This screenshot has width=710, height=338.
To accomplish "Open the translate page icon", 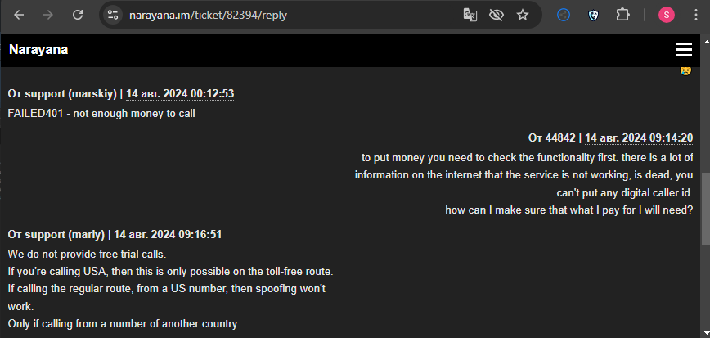I will [x=470, y=15].
